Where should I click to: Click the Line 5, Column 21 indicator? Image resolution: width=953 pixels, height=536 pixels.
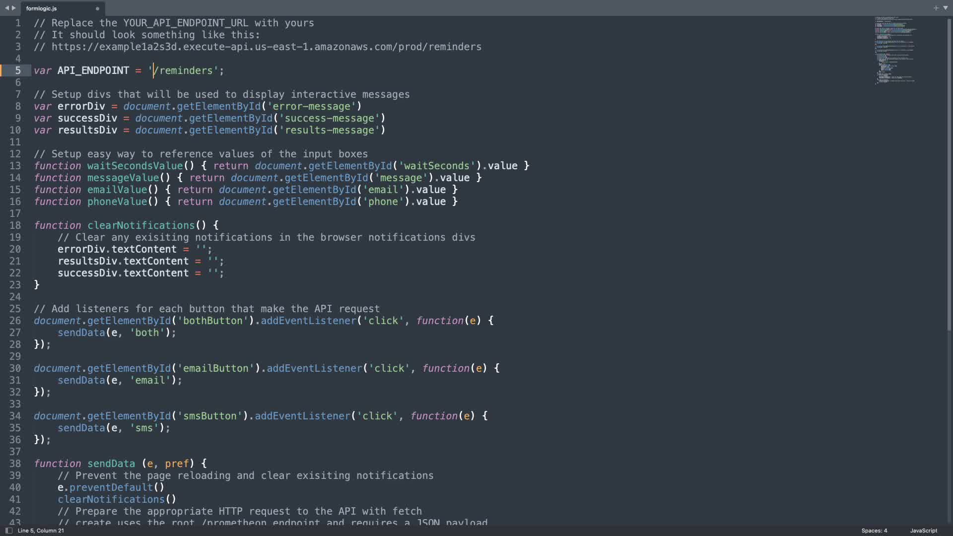[x=41, y=531]
